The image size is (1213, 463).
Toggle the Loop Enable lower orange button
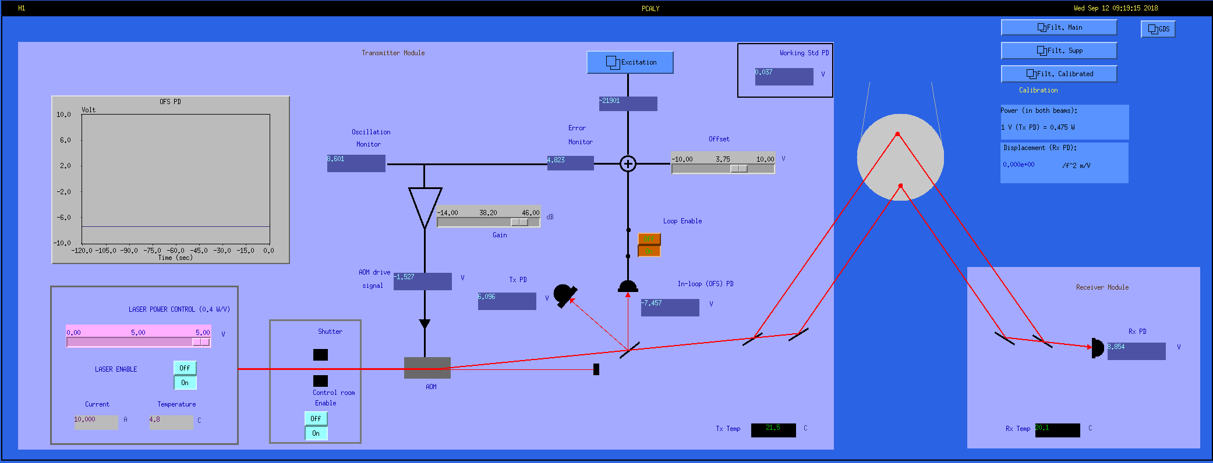[x=649, y=251]
